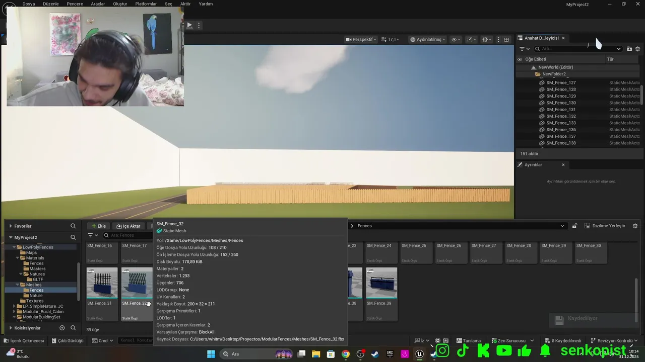Expand the LP_SimpleNature_JC folder
Viewport: 645px width, 362px height.
tap(14, 306)
